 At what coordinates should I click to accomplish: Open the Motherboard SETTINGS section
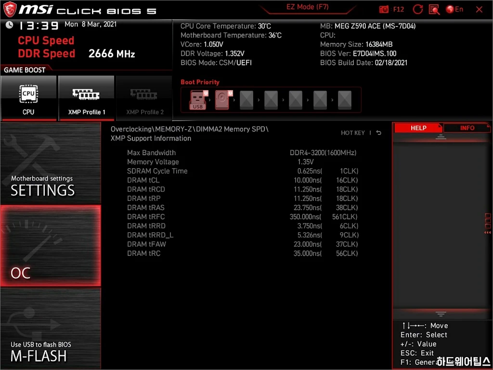tap(51, 164)
